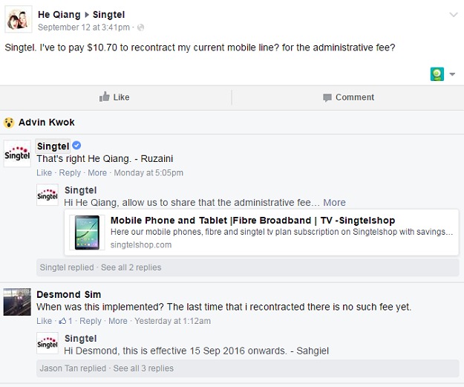464x387 pixels.
Task: Click the wow reaction emoji icon
Action: coord(10,122)
